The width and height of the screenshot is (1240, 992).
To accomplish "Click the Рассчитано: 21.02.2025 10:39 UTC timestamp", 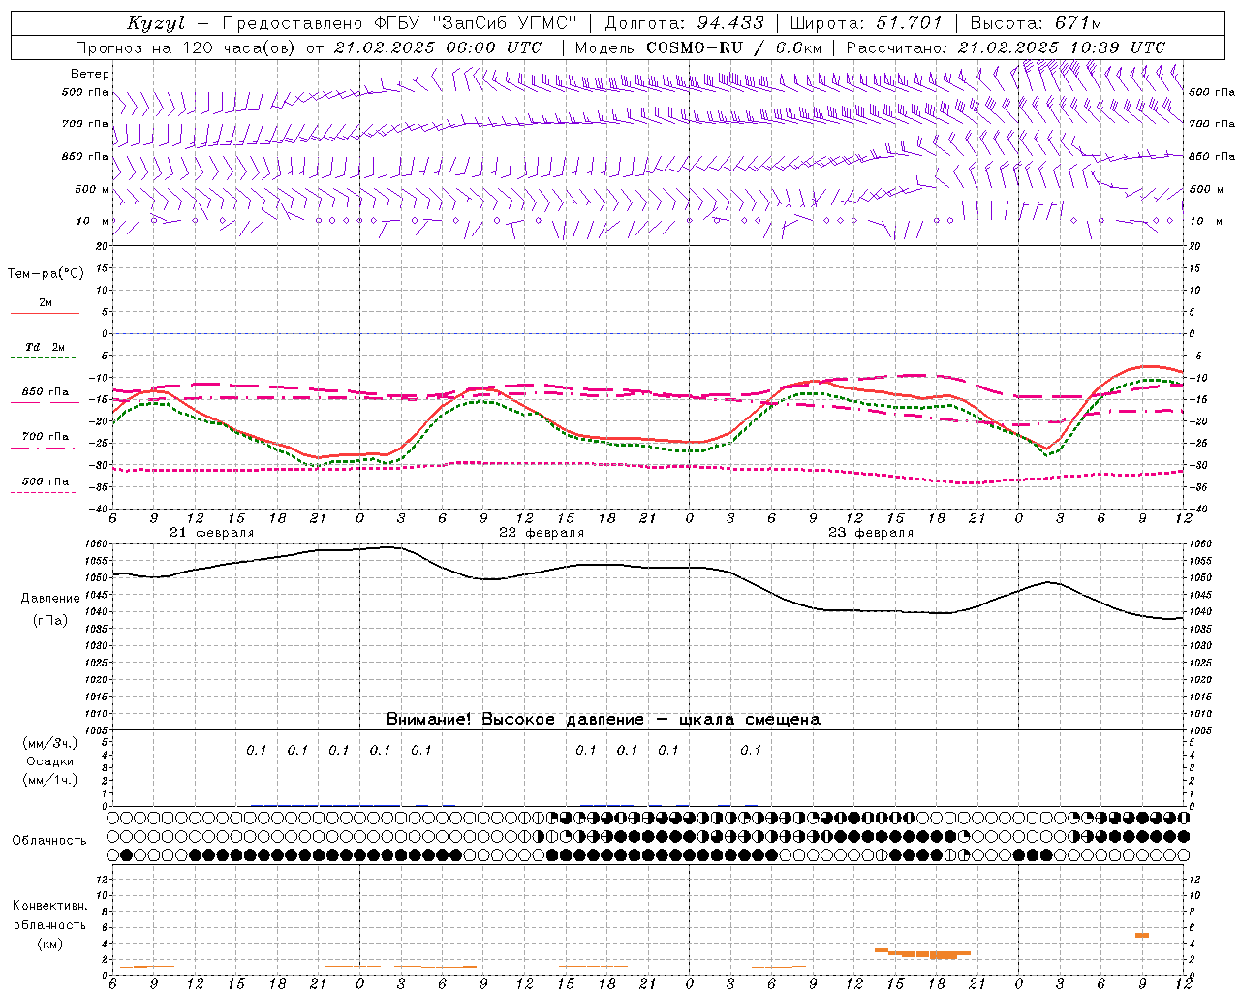I will (x=1006, y=47).
